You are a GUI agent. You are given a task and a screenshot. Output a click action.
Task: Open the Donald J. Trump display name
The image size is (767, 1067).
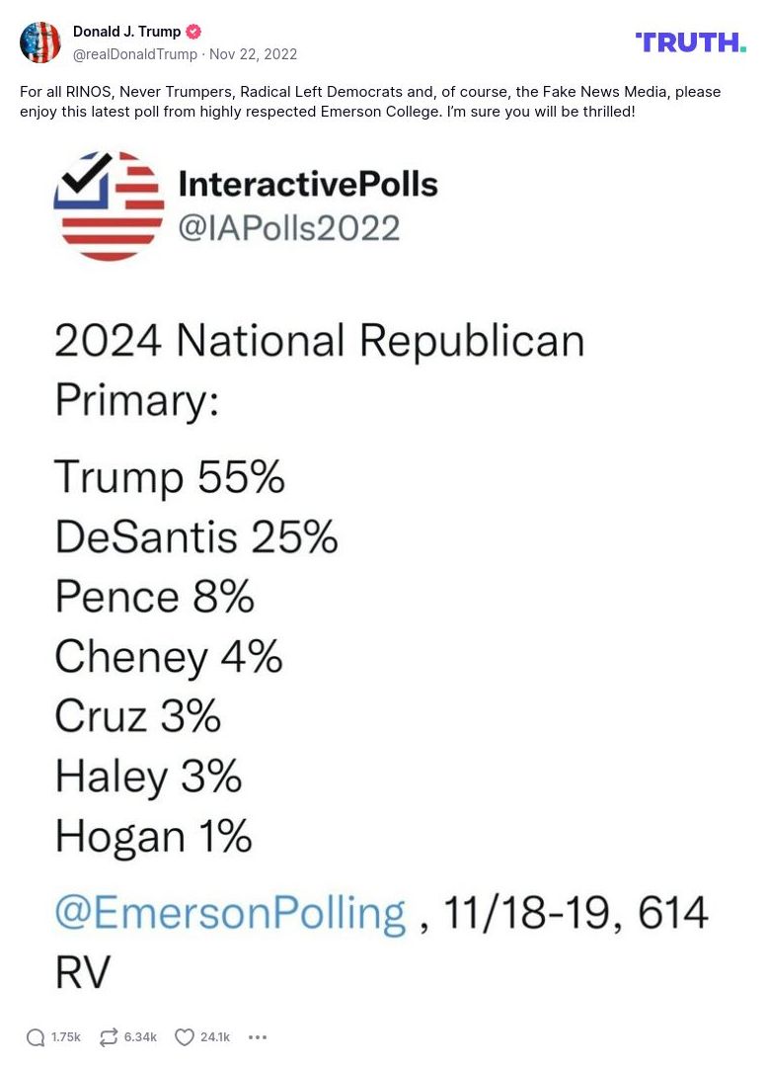(126, 32)
